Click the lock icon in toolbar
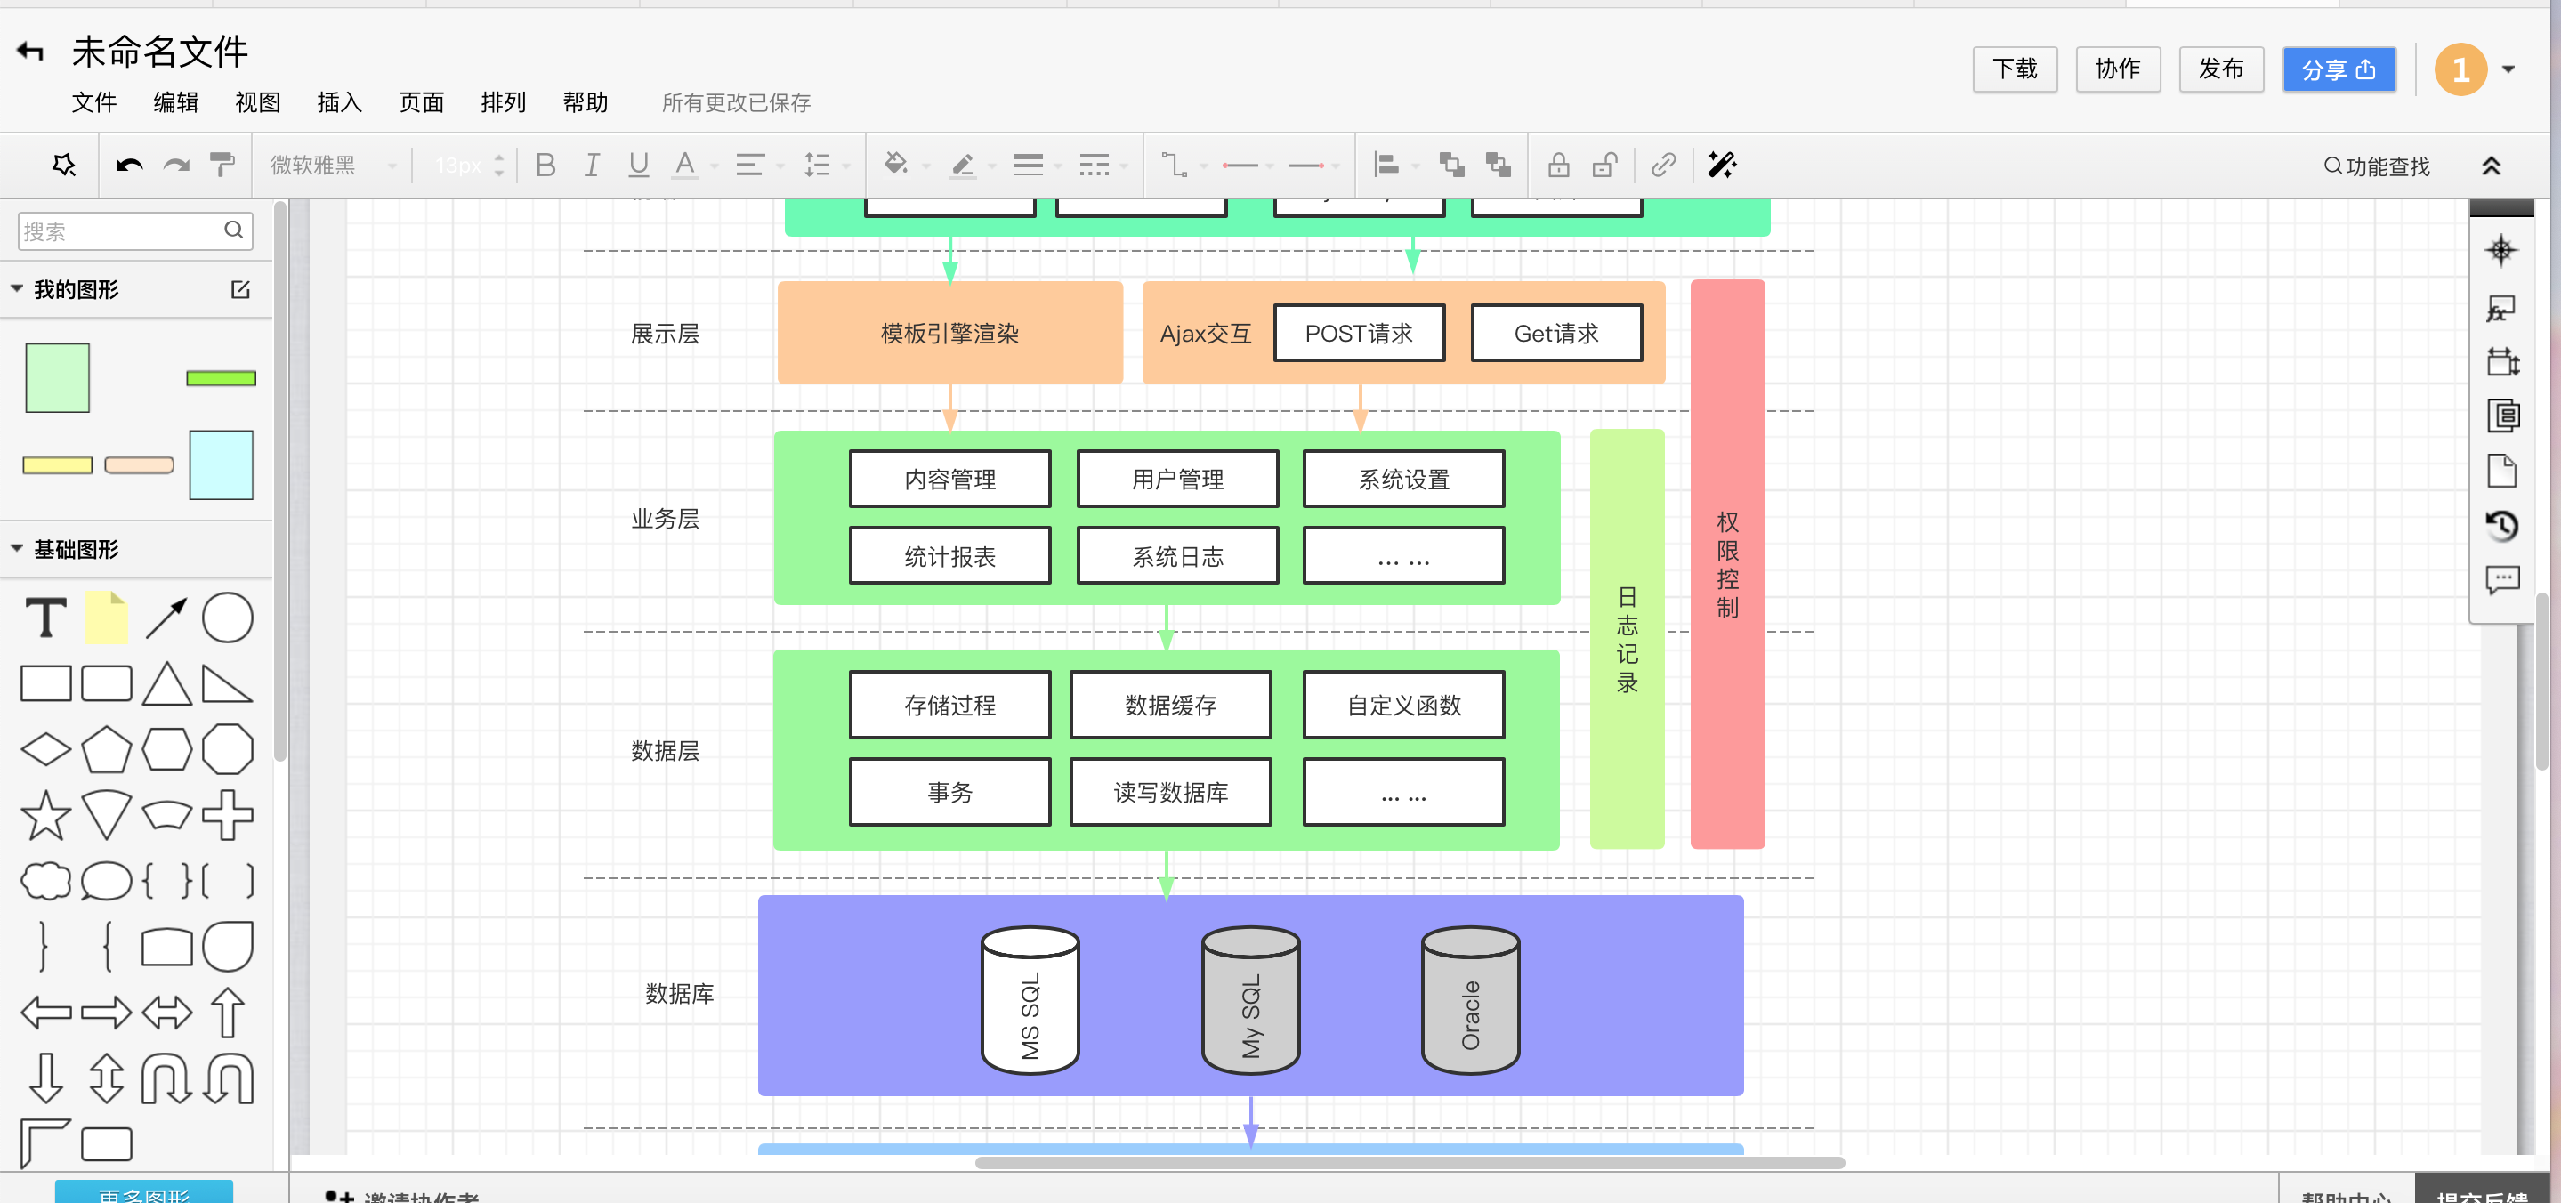 [1558, 165]
